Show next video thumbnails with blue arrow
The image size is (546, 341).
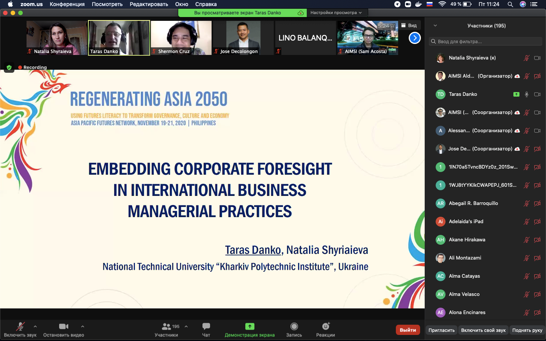415,38
